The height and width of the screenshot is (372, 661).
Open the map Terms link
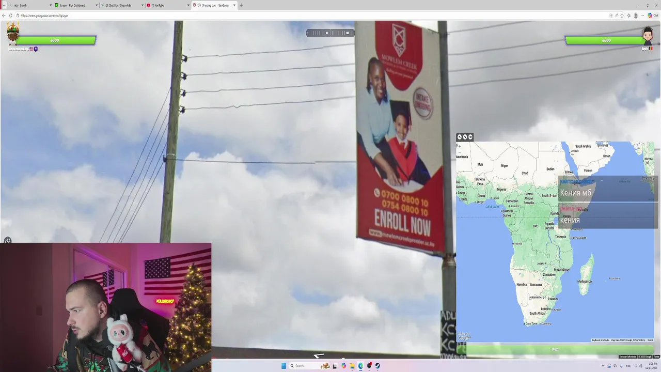tap(650, 340)
